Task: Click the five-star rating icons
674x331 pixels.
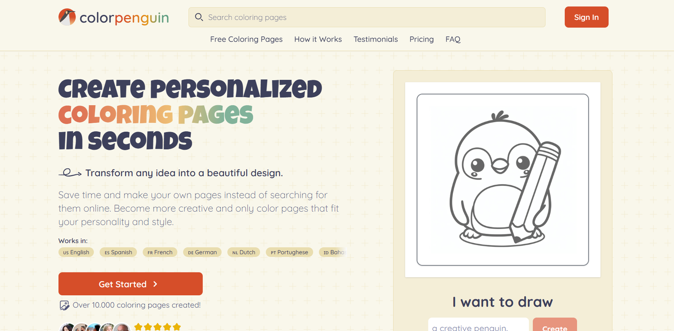Action: click(x=157, y=327)
